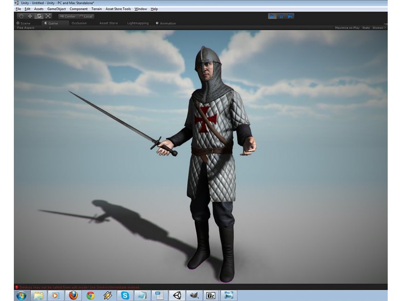Open the Free Aspect dropdown
The height and width of the screenshot is (301, 402).
click(x=33, y=28)
